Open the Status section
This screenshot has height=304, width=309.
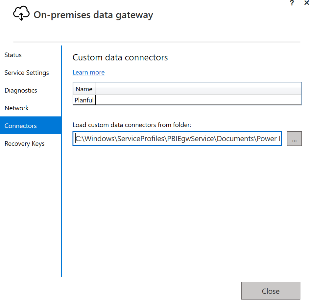click(13, 55)
